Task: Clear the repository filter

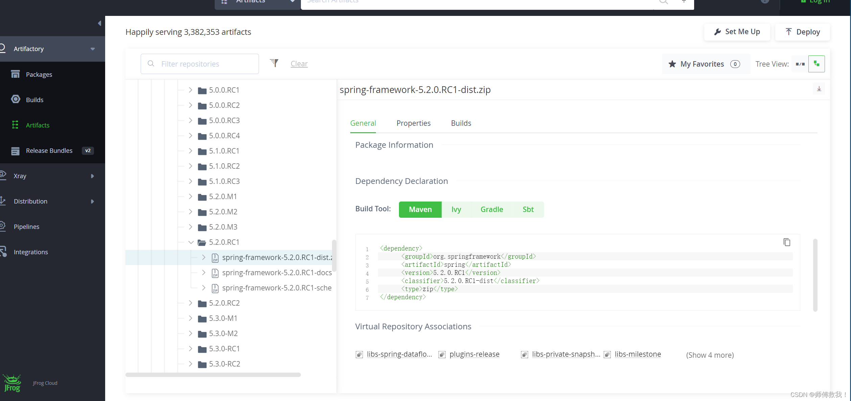Action: [x=299, y=64]
